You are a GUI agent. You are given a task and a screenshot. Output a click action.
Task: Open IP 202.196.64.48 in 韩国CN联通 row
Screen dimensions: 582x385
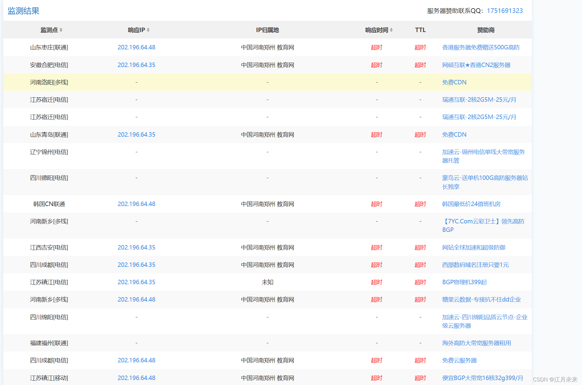coord(137,204)
